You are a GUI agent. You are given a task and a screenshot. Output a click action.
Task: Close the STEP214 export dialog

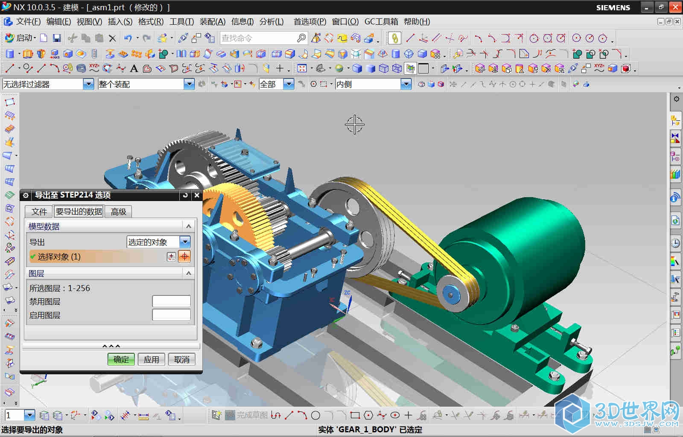[x=197, y=195]
